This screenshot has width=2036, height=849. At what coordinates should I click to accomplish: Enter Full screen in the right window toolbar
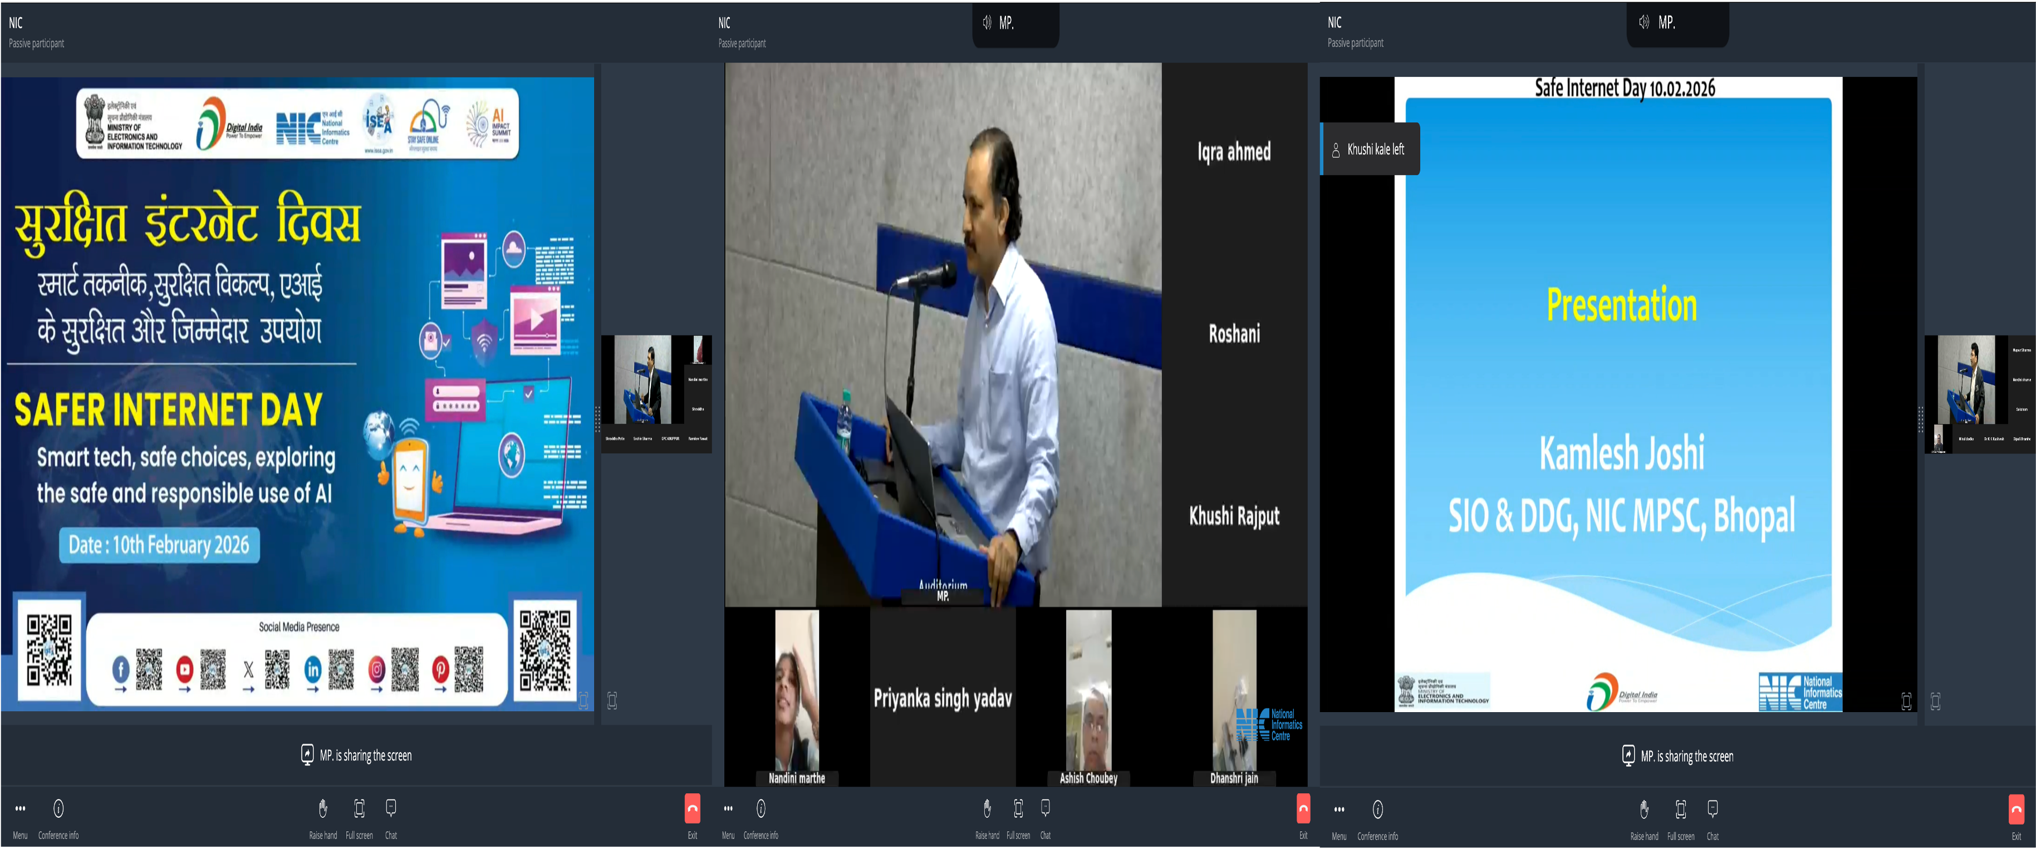(x=1680, y=809)
